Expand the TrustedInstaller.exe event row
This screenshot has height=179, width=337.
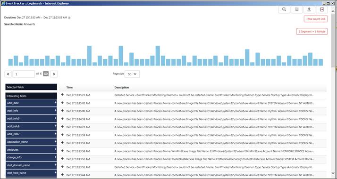point(62,159)
